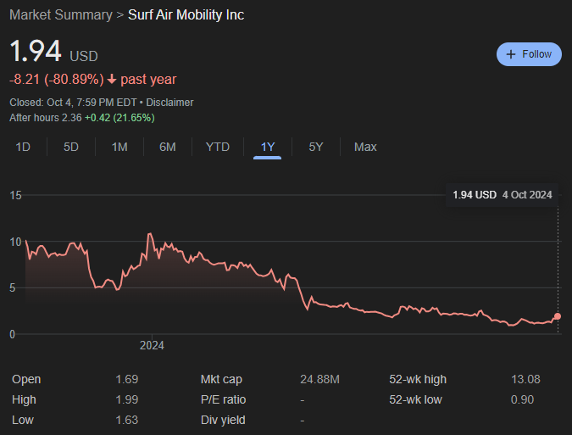
Task: Click the P/E ratio label
Action: (223, 400)
